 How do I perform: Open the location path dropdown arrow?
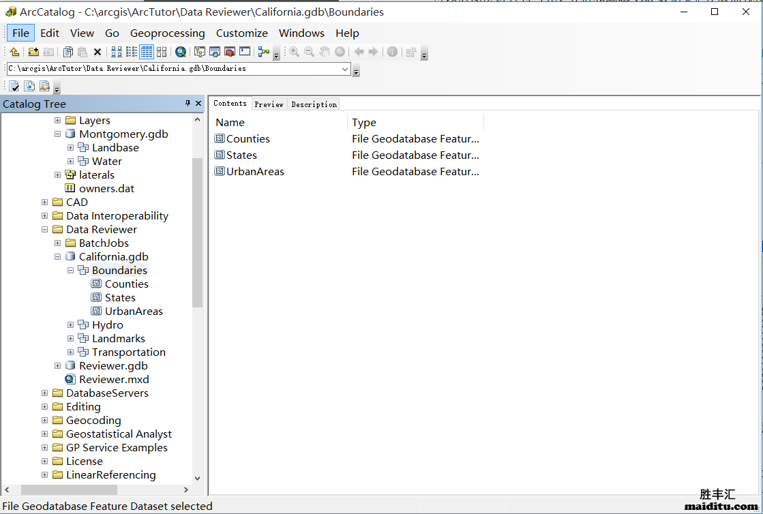(345, 69)
